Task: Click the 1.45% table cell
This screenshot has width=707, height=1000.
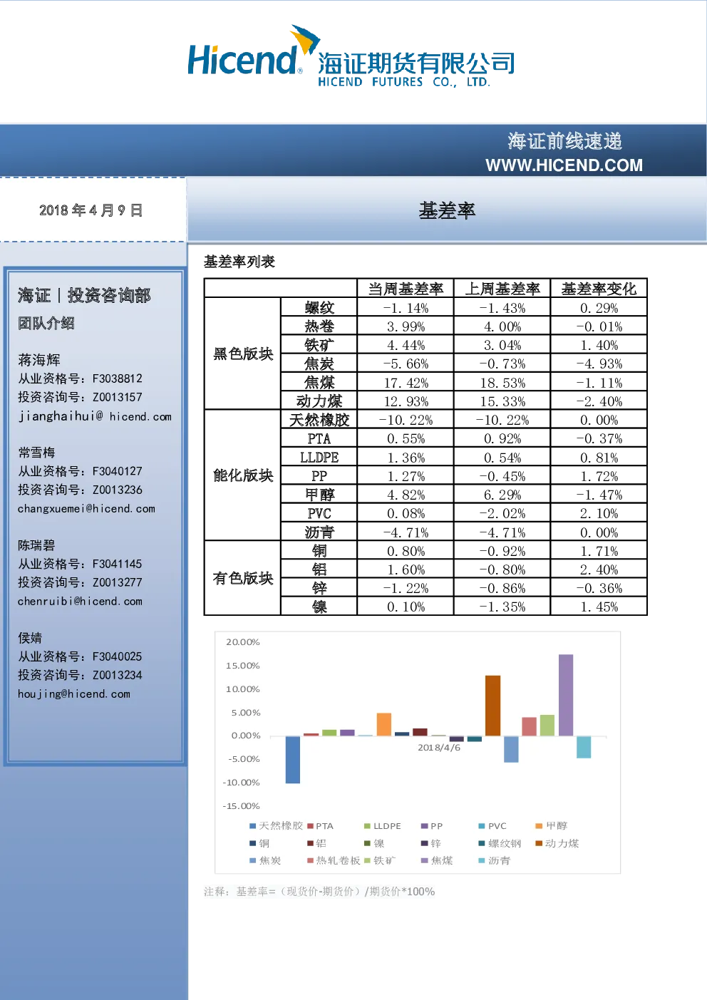Action: tap(599, 607)
